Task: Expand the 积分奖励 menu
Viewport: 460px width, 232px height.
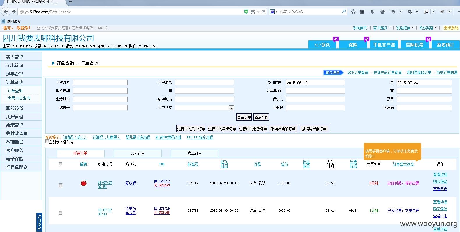Action: pos(428,28)
